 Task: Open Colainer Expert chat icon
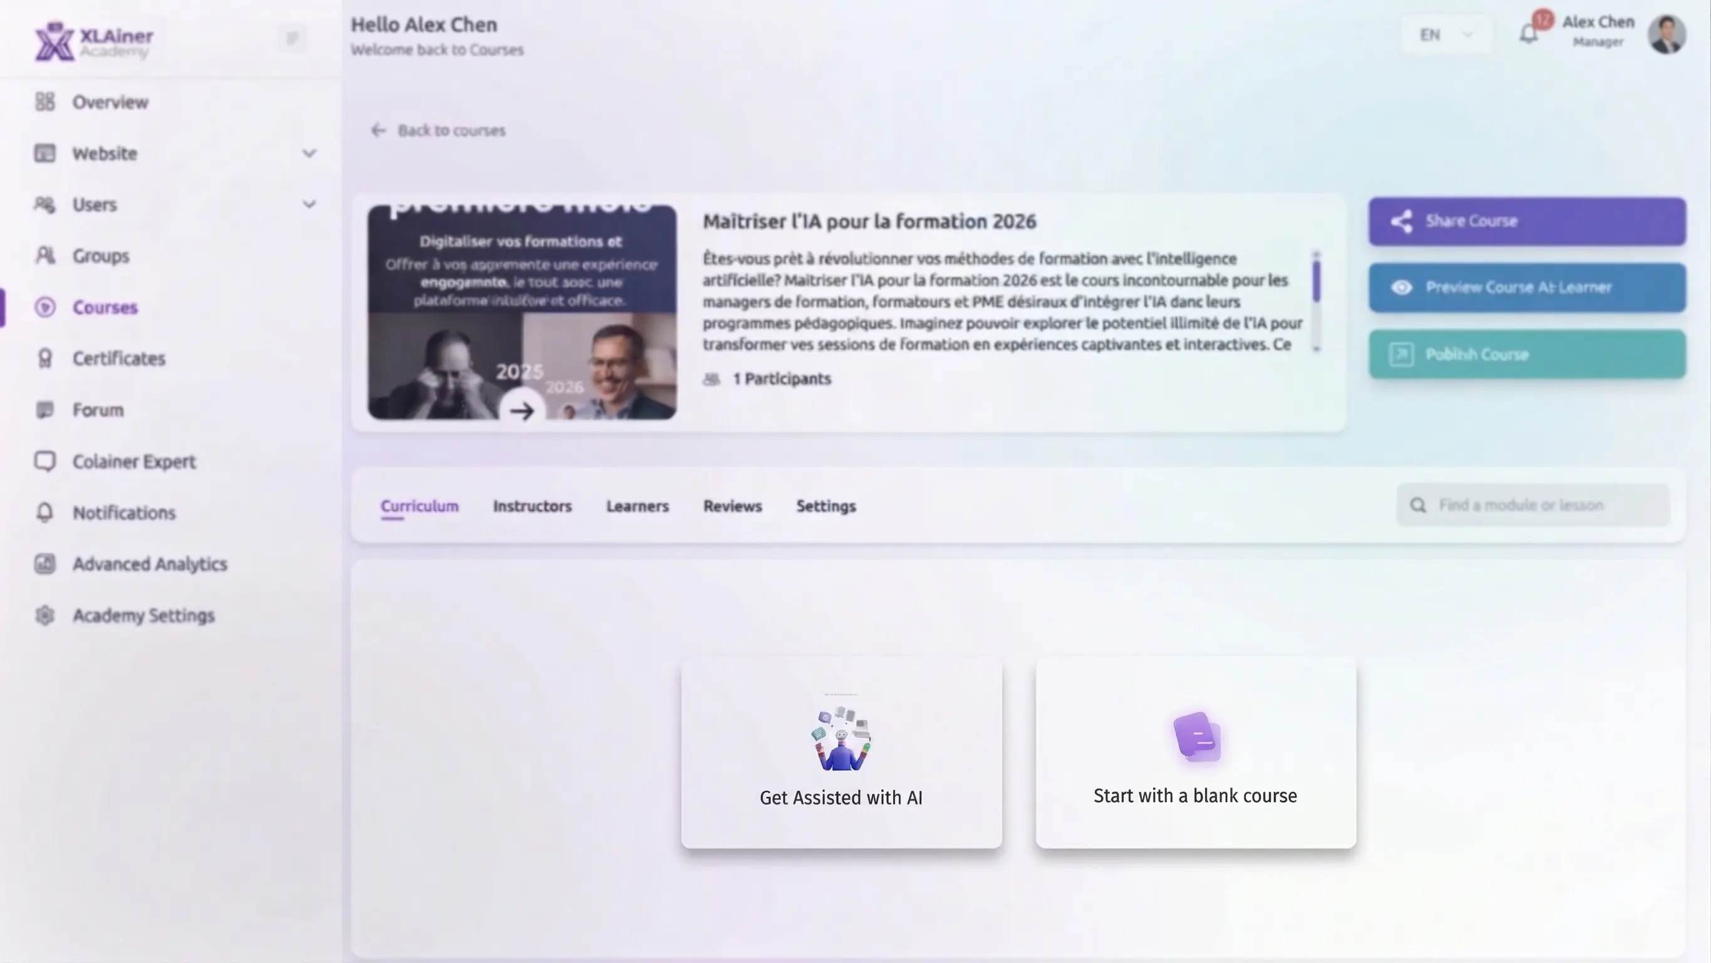pyautogui.click(x=44, y=461)
